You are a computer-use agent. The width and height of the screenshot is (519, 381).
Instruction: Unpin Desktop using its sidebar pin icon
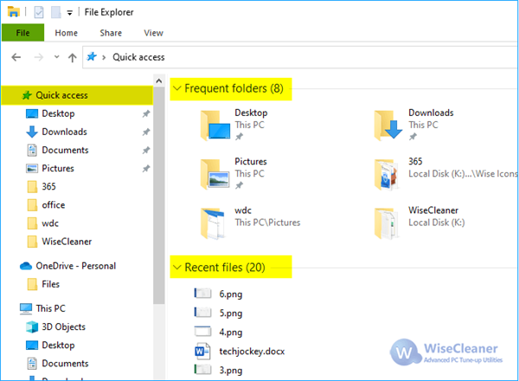coord(146,114)
